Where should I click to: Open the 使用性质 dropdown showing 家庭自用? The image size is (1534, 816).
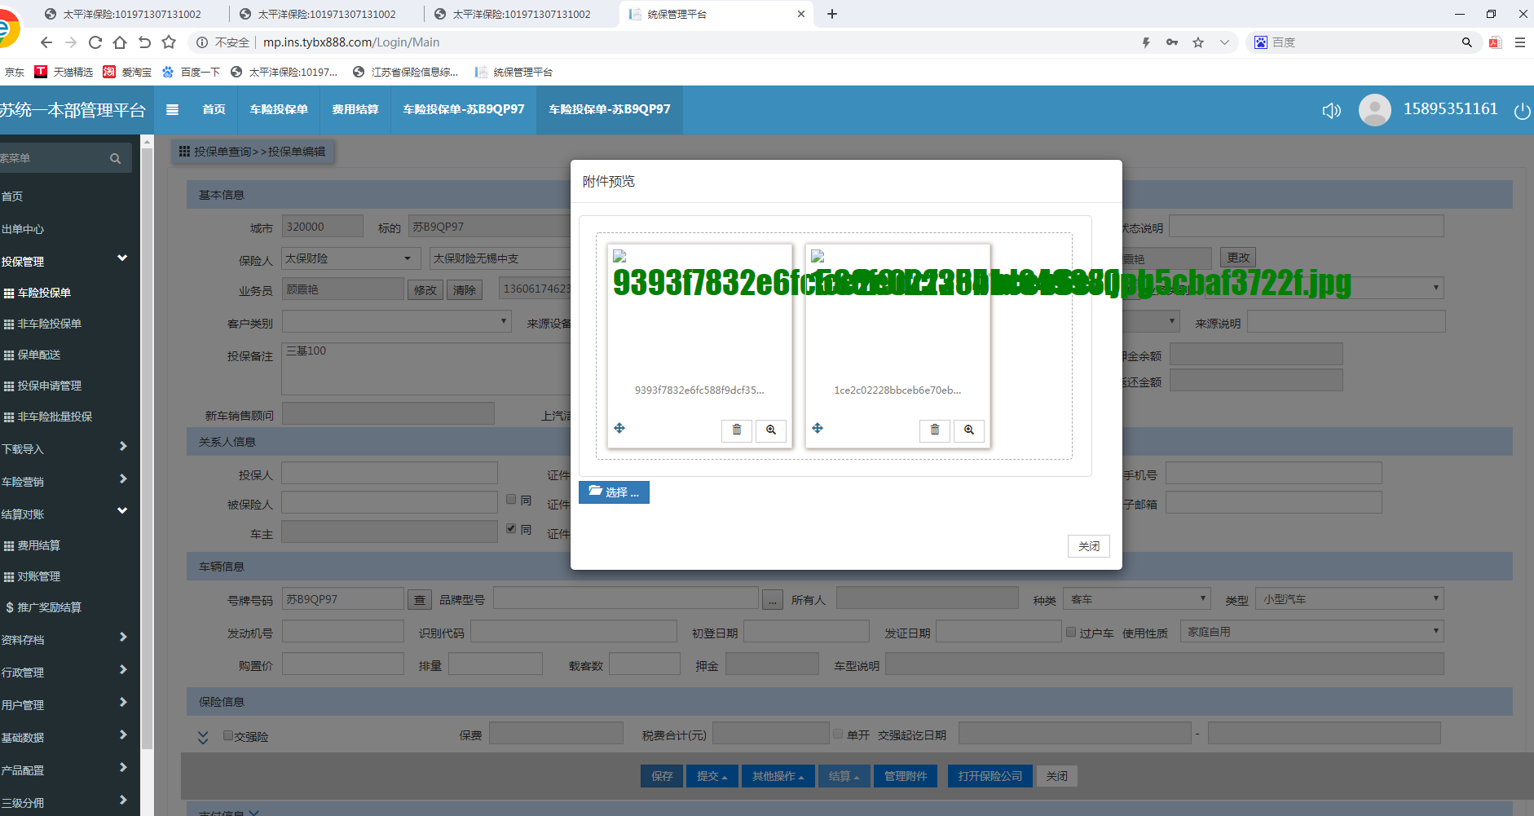point(1312,632)
